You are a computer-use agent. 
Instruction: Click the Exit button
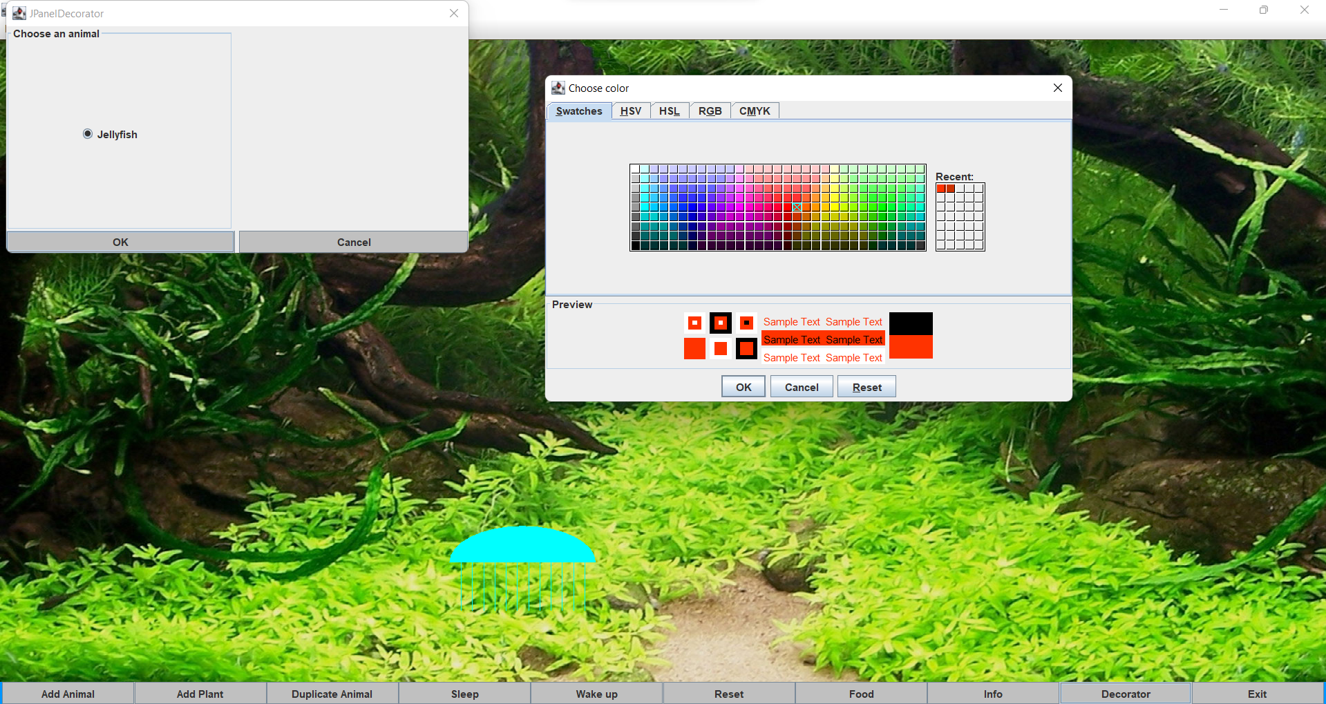(1258, 694)
